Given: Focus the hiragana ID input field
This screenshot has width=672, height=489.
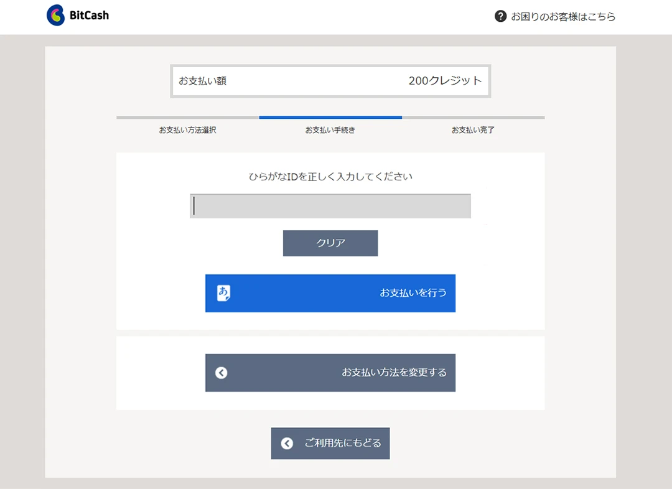Looking at the screenshot, I should 330,206.
